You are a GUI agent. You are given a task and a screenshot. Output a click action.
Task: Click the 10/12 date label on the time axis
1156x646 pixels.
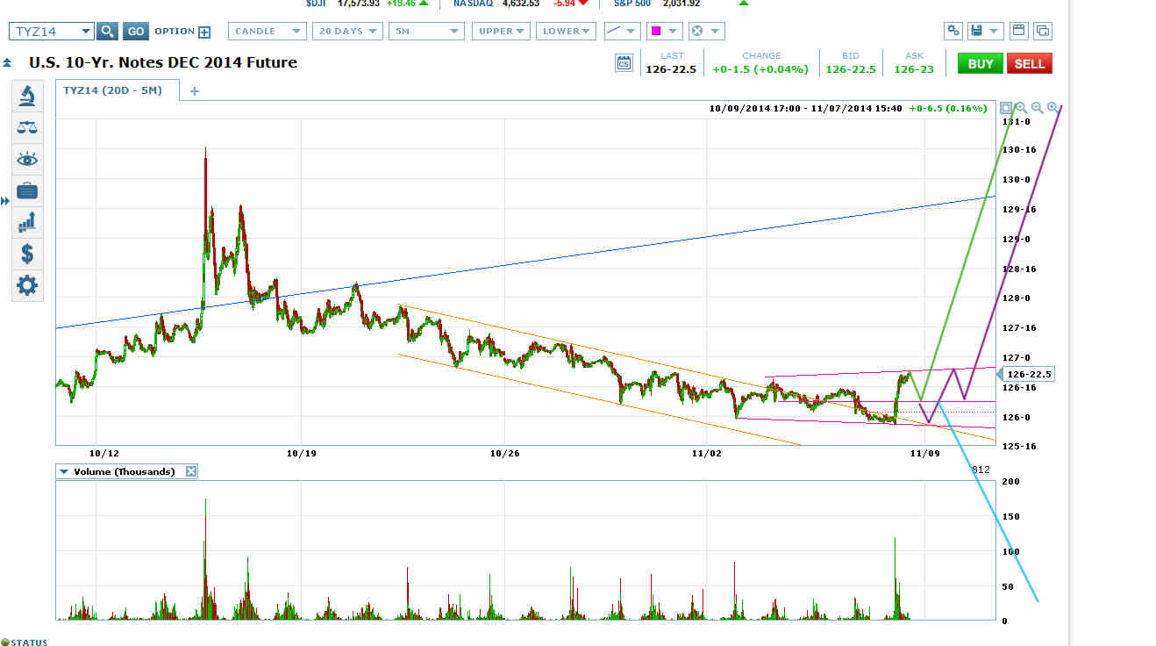[103, 454]
